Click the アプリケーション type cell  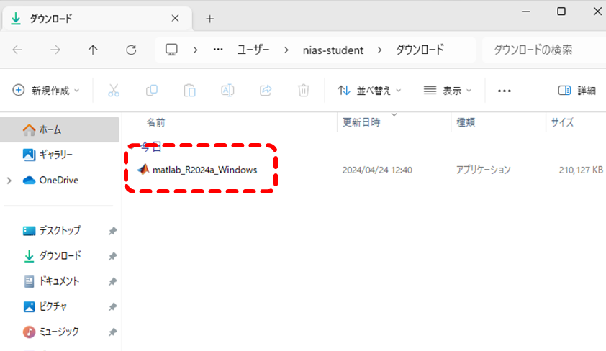484,170
